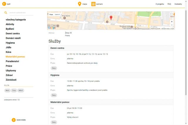Switch to list view via seznam icon
188x125 pixels.
tap(93, 4)
